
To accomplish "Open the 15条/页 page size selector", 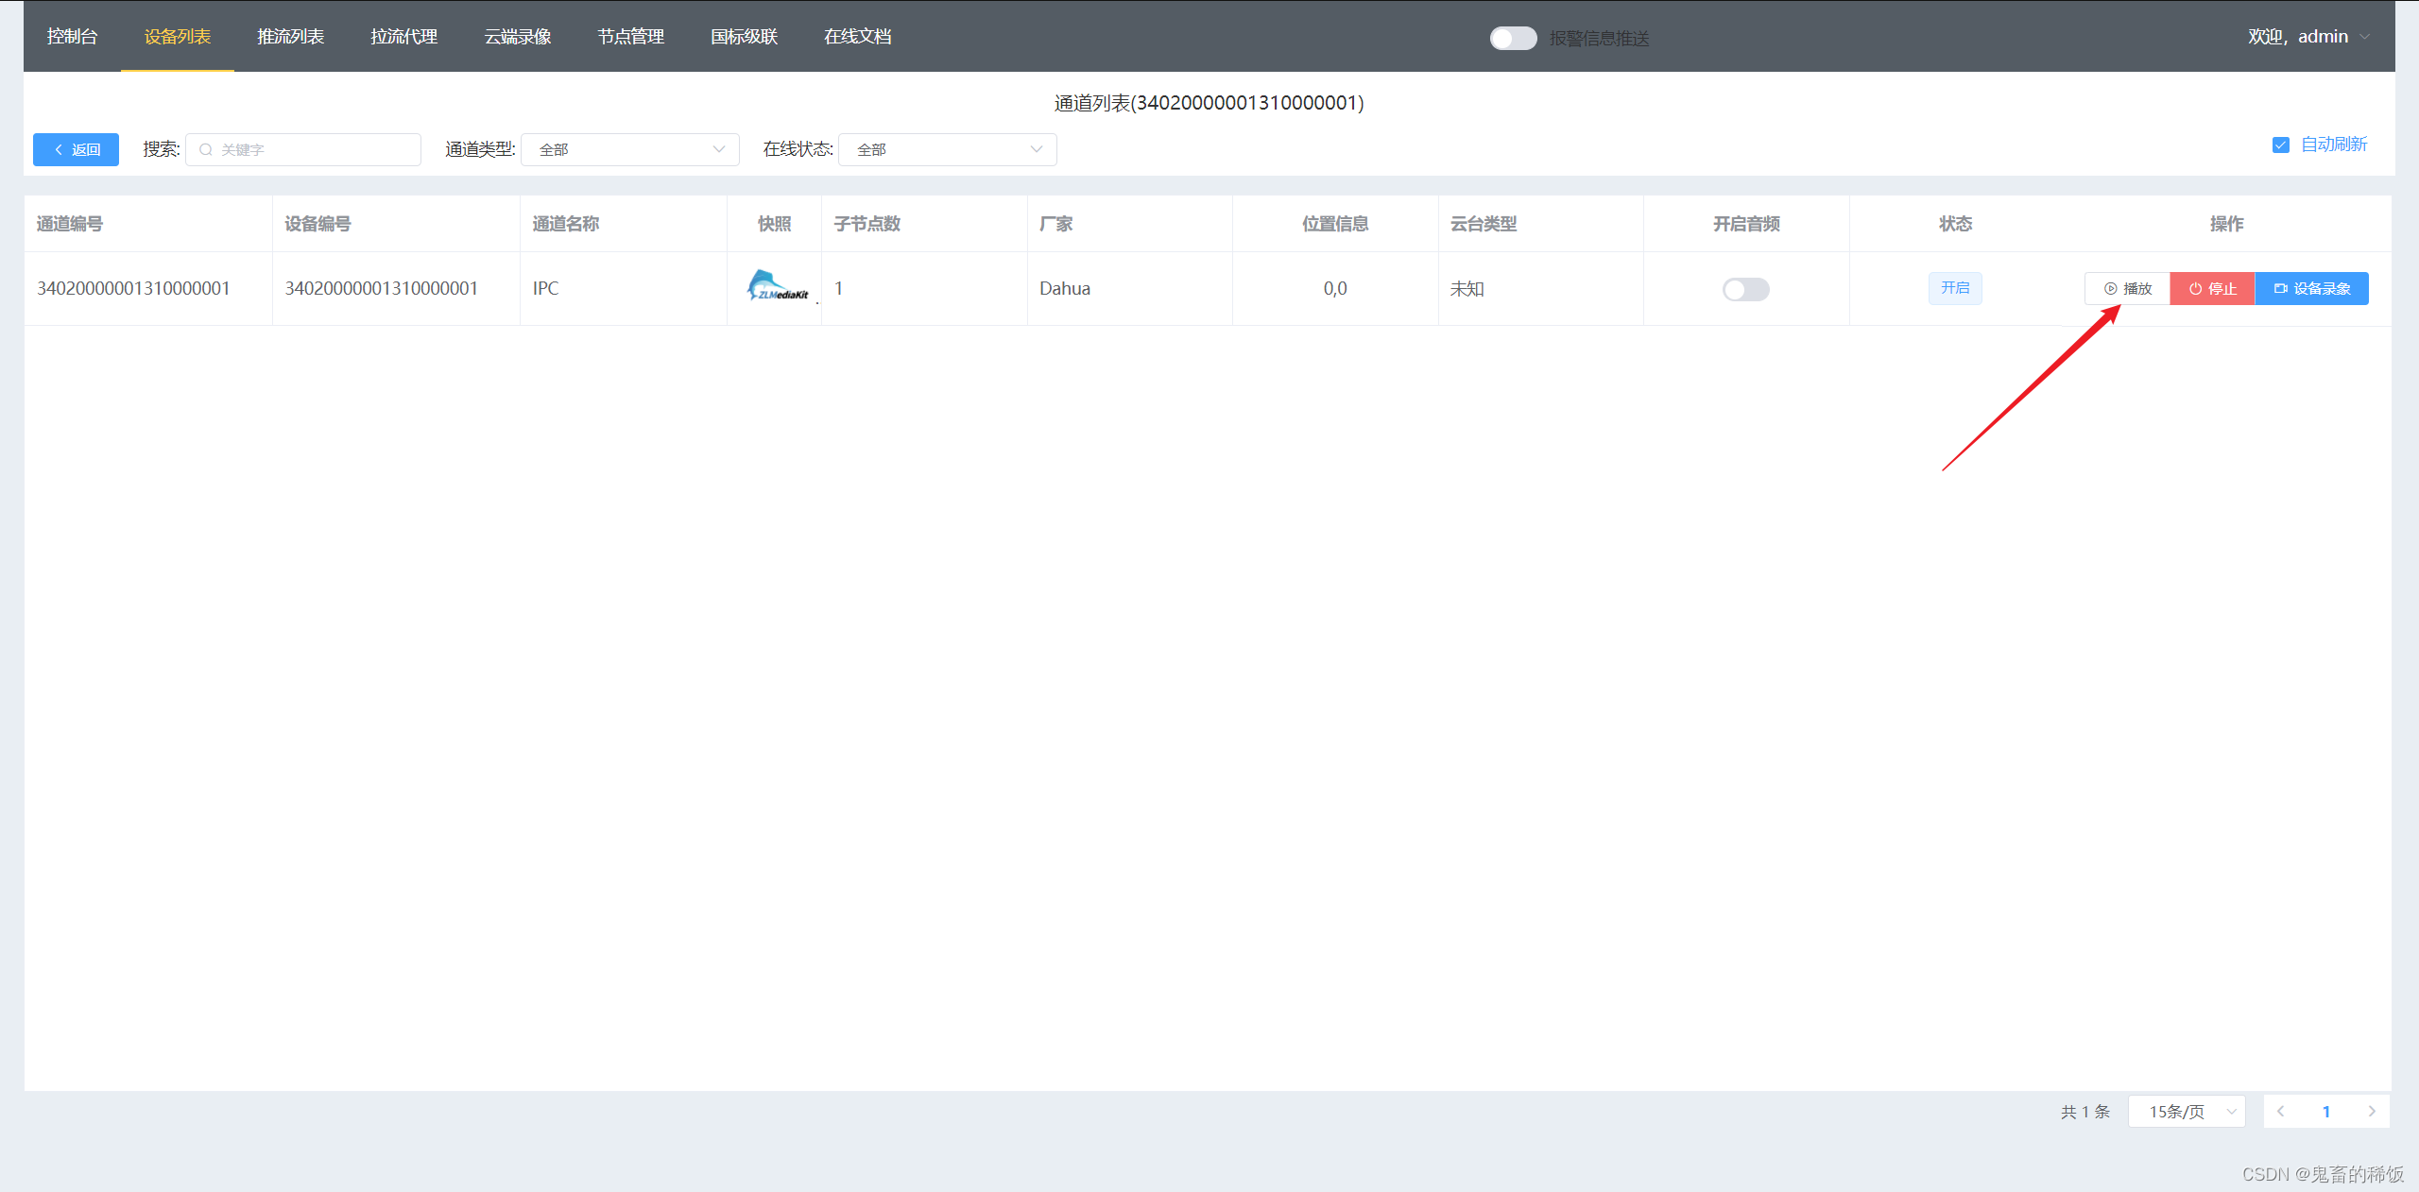I will [2187, 1112].
